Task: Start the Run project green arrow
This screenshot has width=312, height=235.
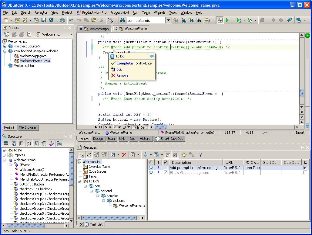Action: [227, 20]
